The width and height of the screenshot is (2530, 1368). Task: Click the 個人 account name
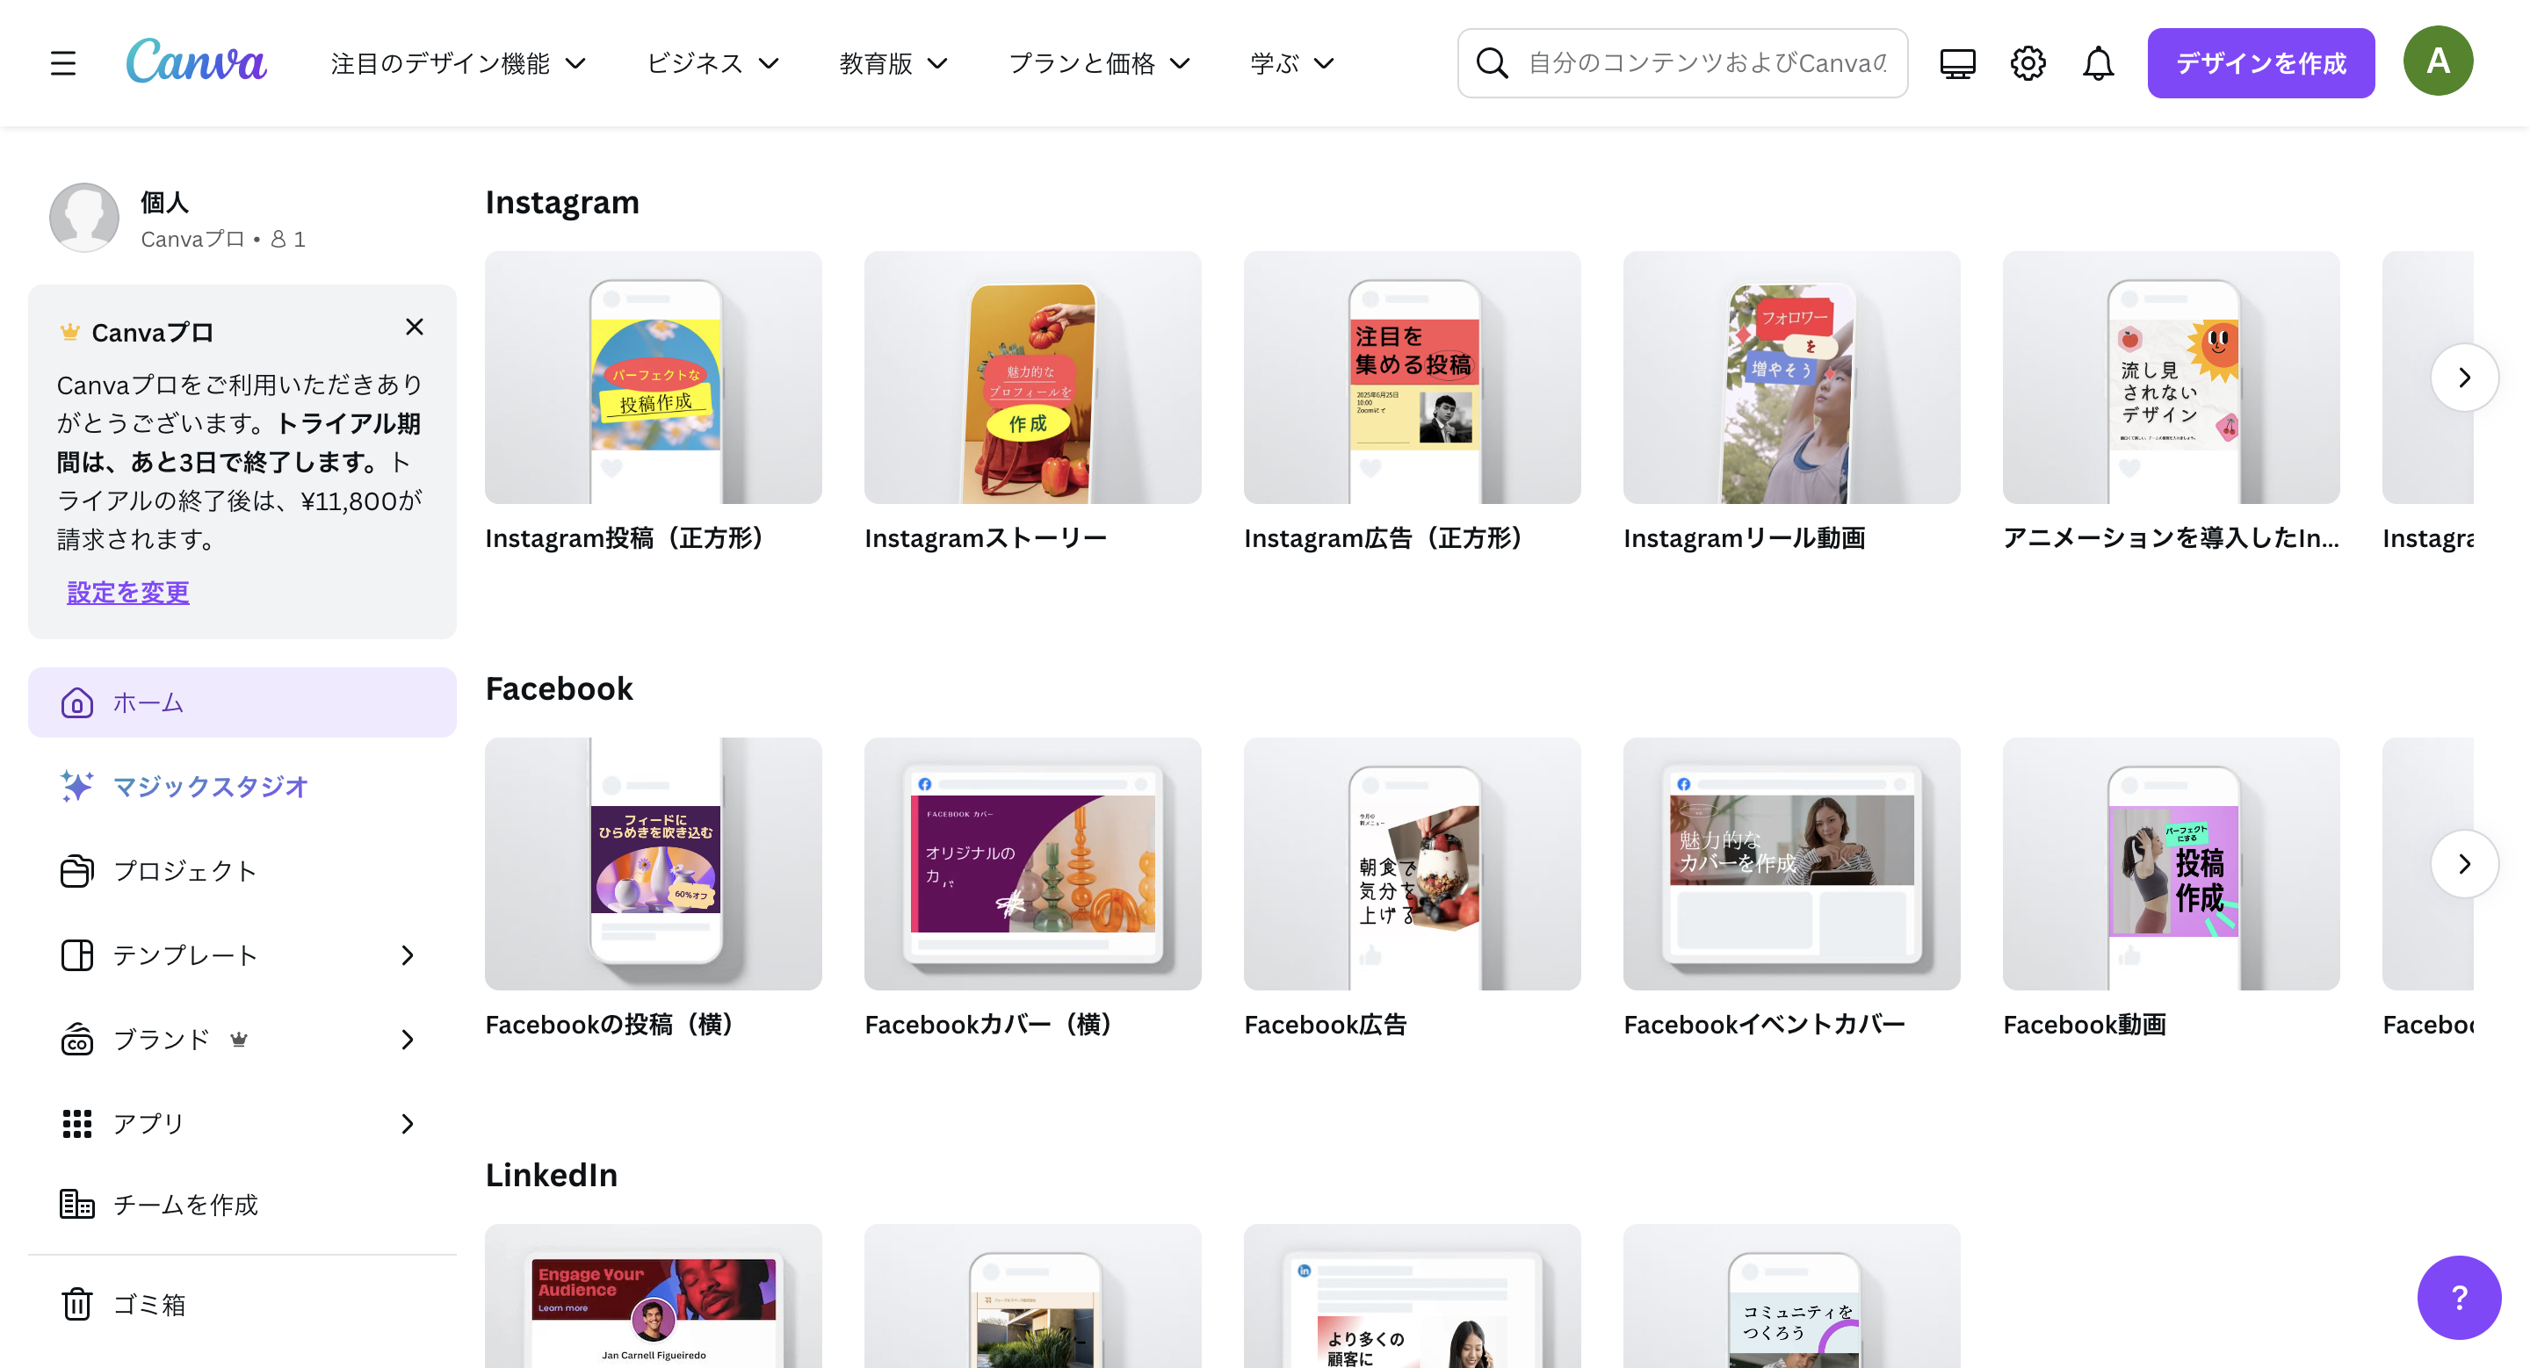tap(164, 202)
